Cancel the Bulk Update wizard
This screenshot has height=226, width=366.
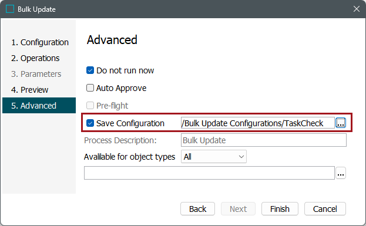pyautogui.click(x=325, y=209)
